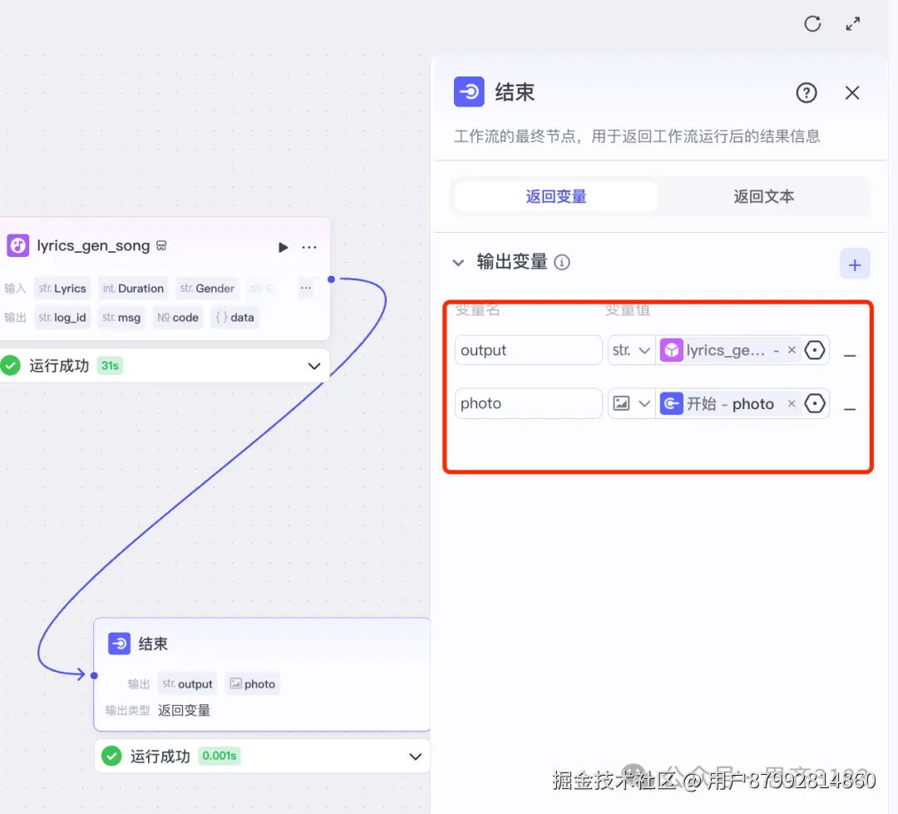898x814 pixels.
Task: Open the help question mark icon
Action: click(807, 92)
